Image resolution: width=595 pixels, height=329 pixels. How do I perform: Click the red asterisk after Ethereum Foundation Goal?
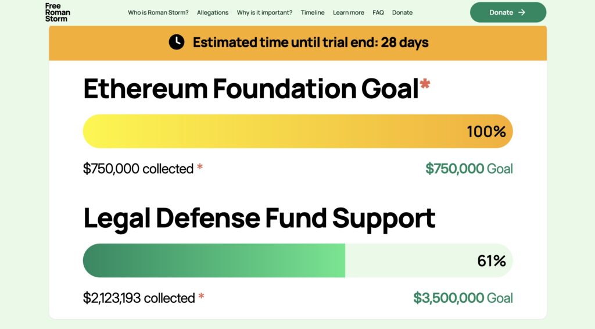click(x=425, y=84)
